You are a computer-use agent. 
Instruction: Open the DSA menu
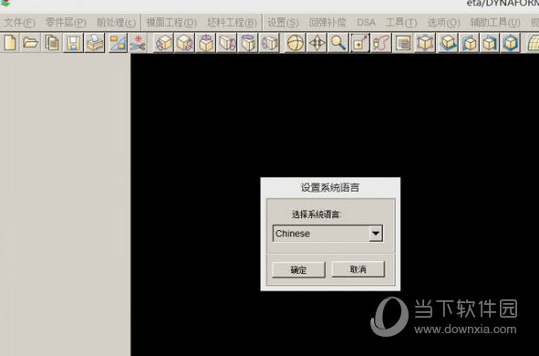coord(366,23)
